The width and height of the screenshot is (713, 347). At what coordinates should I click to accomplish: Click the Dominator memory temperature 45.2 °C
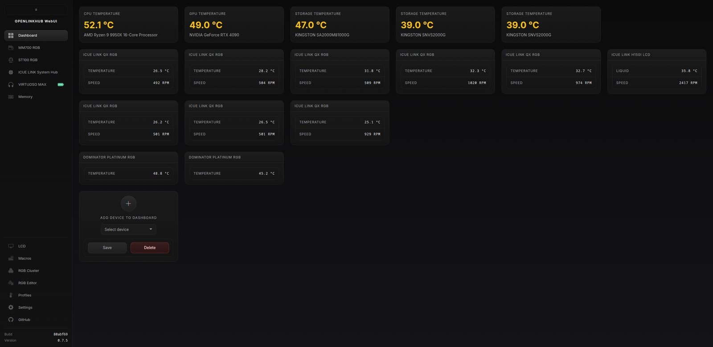pyautogui.click(x=266, y=173)
